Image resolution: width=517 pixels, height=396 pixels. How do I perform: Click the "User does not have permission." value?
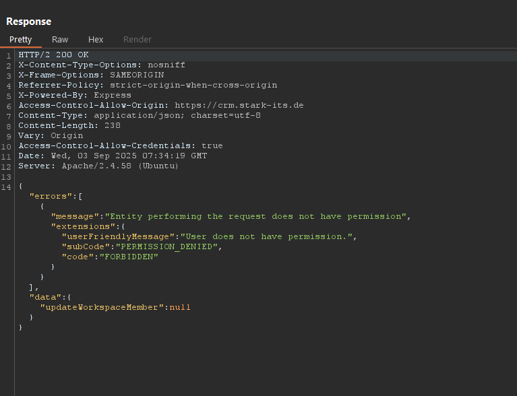click(x=266, y=236)
